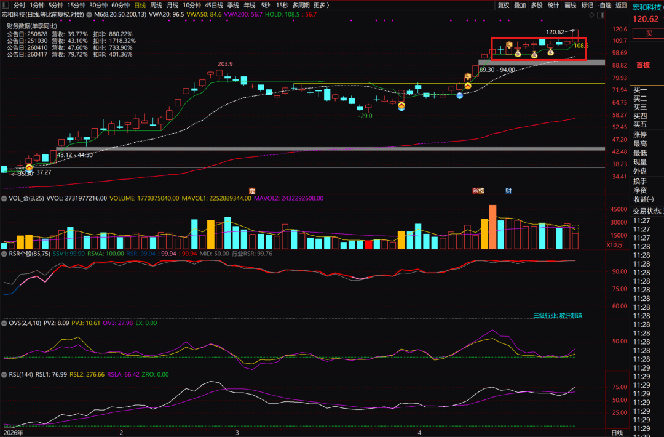Open the 三级行业: 玻纤制造 industry link
Viewport: 664px width, 437px height.
(x=558, y=315)
